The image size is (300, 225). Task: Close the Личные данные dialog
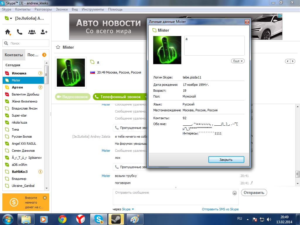(x=247, y=22)
